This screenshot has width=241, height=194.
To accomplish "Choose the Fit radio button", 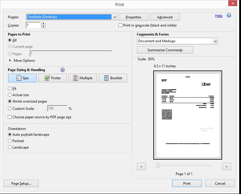I will tap(10, 88).
